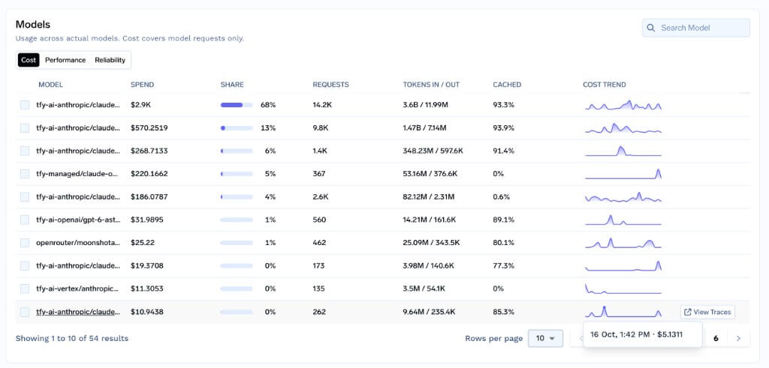Open the tfy-managed/claude-o... model name

[78, 174]
